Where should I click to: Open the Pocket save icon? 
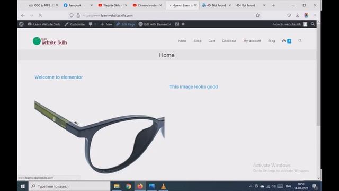[x=289, y=15]
